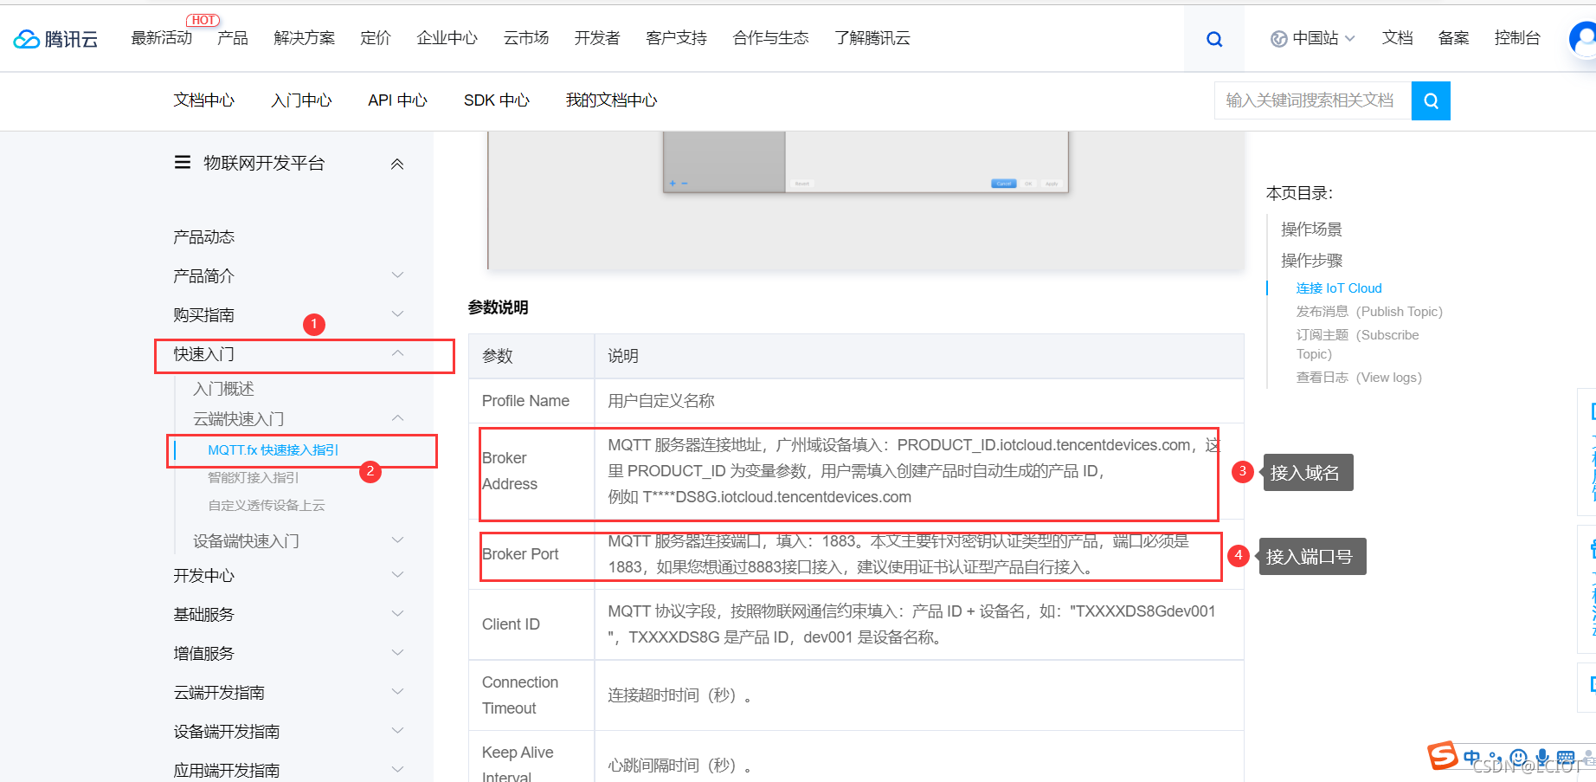Click the globe icon beside 中国站
Screen dimensions: 1596x782
1278,39
